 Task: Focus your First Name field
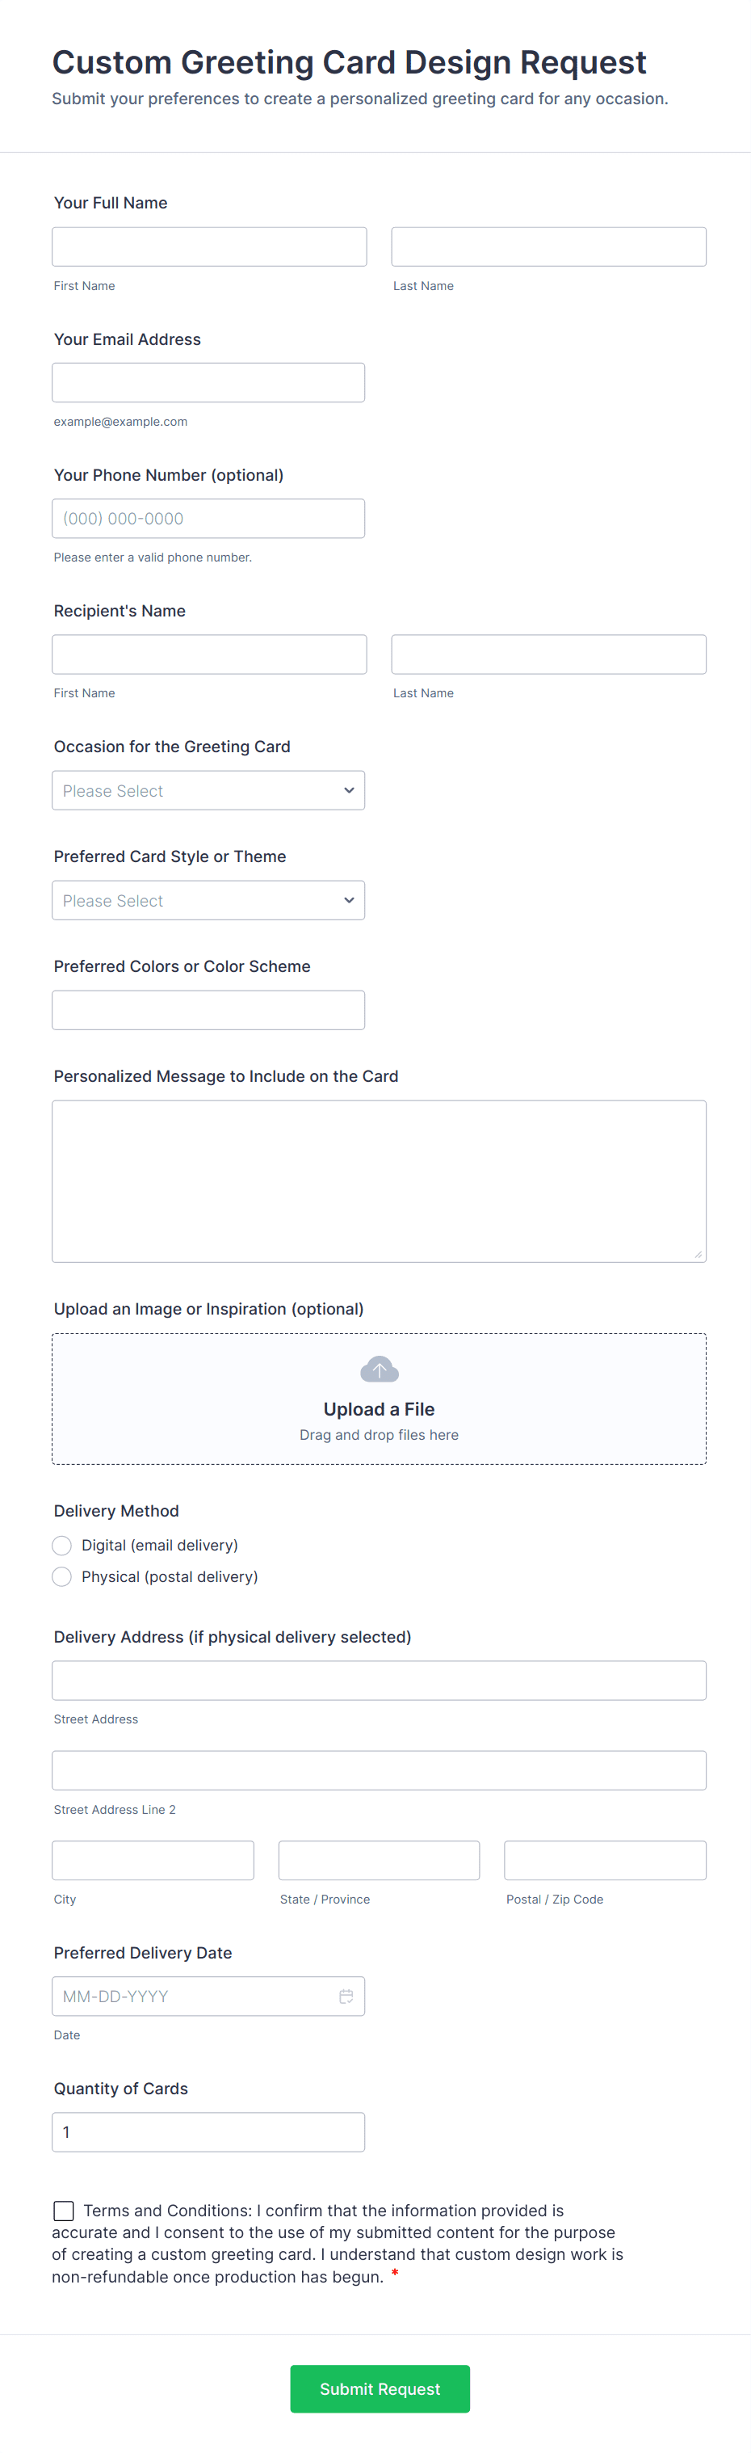208,246
